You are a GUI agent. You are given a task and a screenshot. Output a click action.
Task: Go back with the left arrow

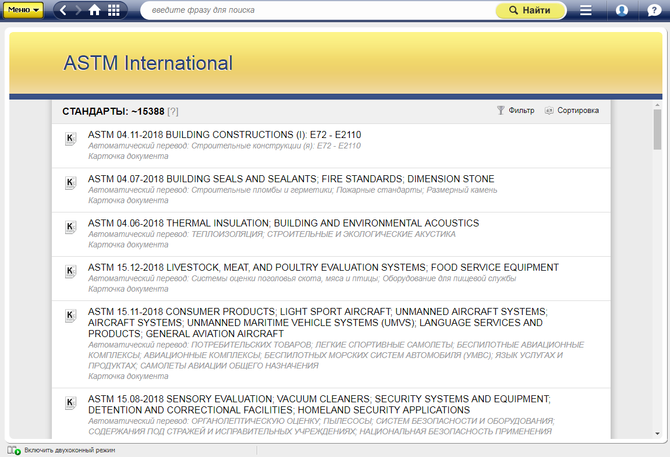point(63,10)
